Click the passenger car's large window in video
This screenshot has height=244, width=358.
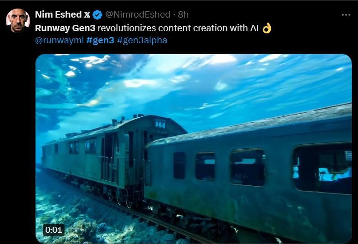pyautogui.click(x=322, y=168)
